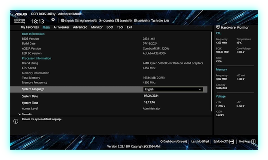The width and height of the screenshot is (268, 160).
Task: Click CPU Temperature reading 43°C
Action: (239, 43)
